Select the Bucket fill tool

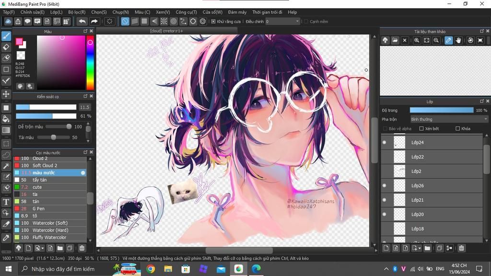point(6,119)
